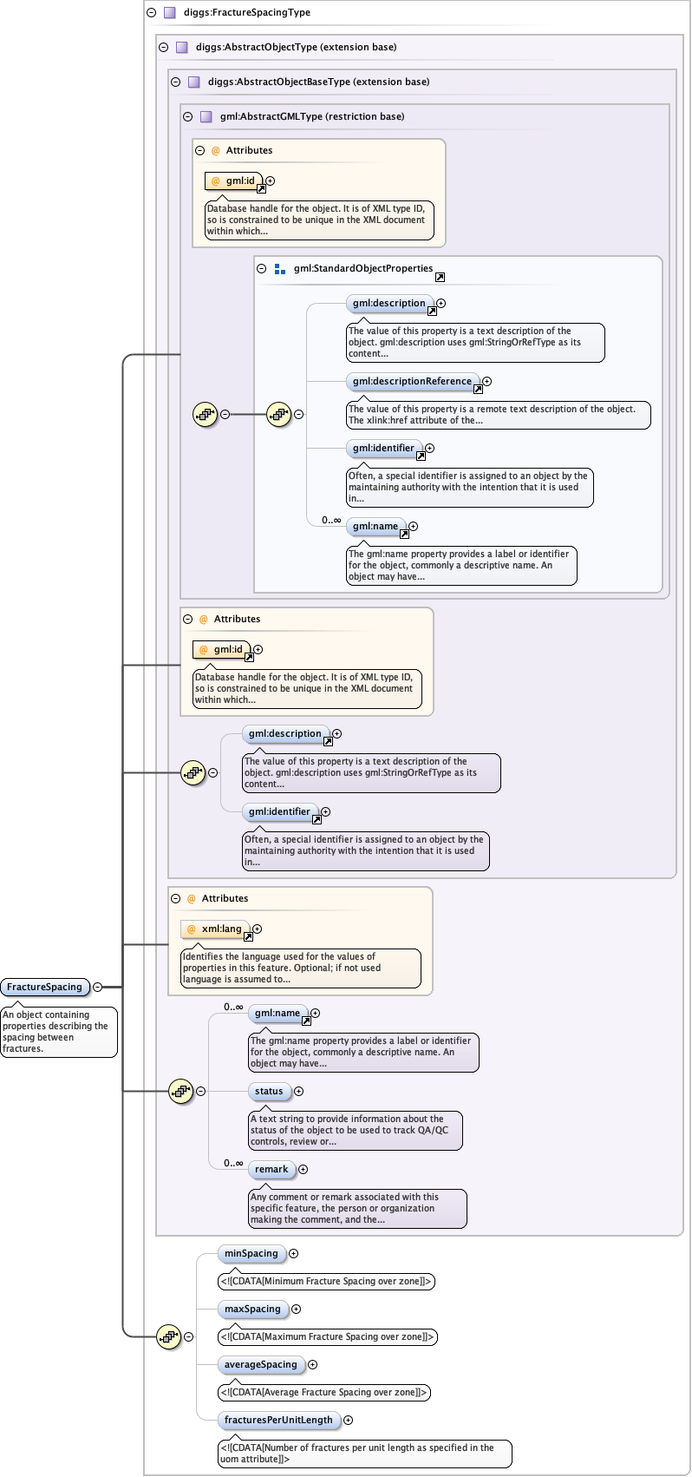Screen dimensions: 692x1477
Task: Click the sequence icon beside gml:name status remark
Action: pos(180,1091)
